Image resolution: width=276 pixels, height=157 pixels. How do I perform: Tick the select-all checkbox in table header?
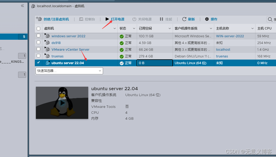(38, 28)
